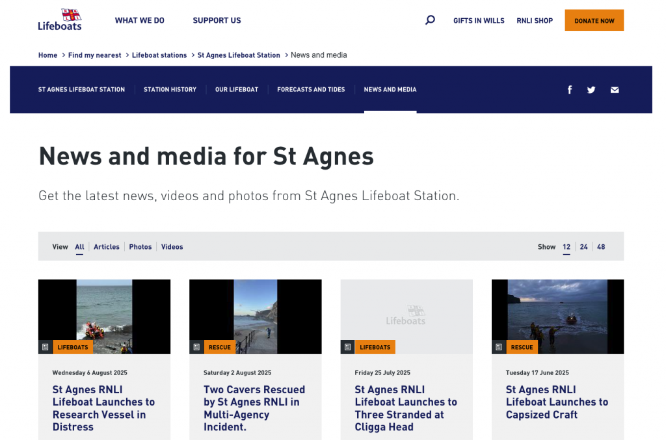Screen dimensions: 666x440
Task: Click article icon on Research Vessel card
Action: tap(45, 347)
